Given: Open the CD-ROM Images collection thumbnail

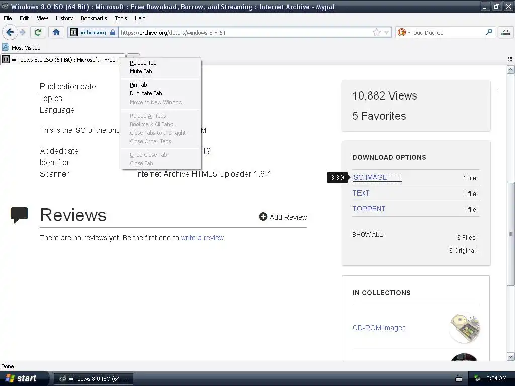Looking at the screenshot, I should pyautogui.click(x=464, y=328).
